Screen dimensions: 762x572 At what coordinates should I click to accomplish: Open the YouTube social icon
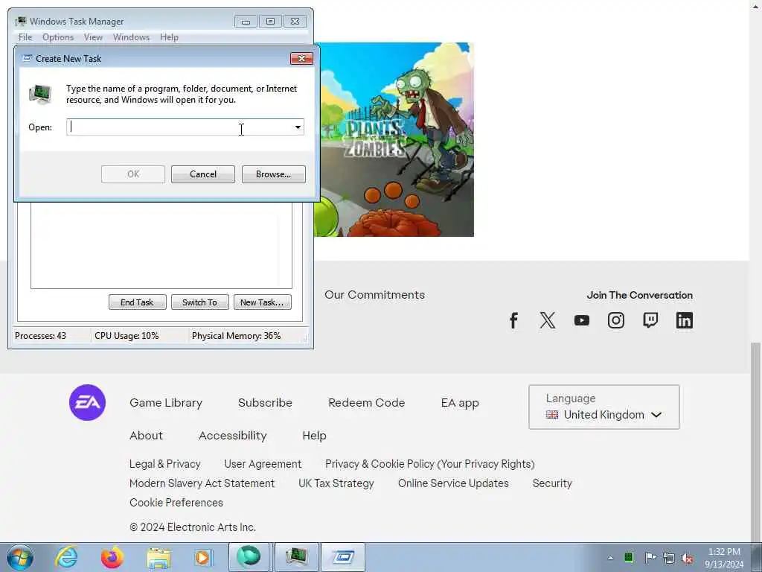click(x=582, y=320)
